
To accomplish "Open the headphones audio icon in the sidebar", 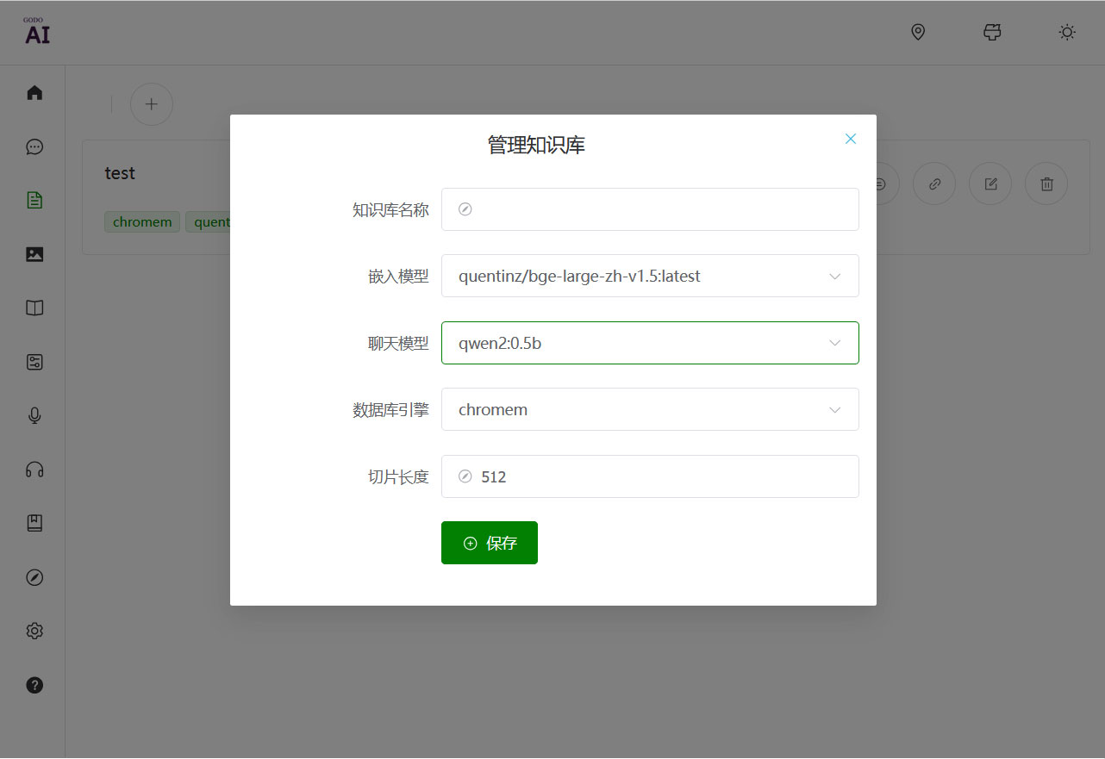I will [x=34, y=470].
